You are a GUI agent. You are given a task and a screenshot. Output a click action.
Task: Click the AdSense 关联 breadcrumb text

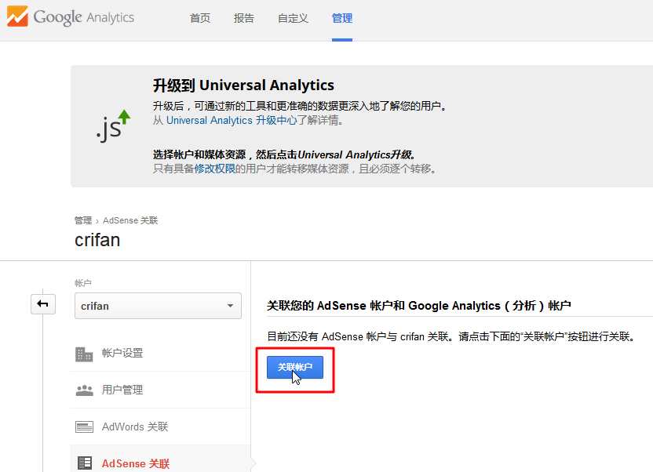[x=130, y=220]
